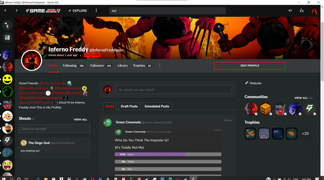324x180 pixels.
Task: Open the profile tabs three-dot menu
Action: [x=159, y=65]
